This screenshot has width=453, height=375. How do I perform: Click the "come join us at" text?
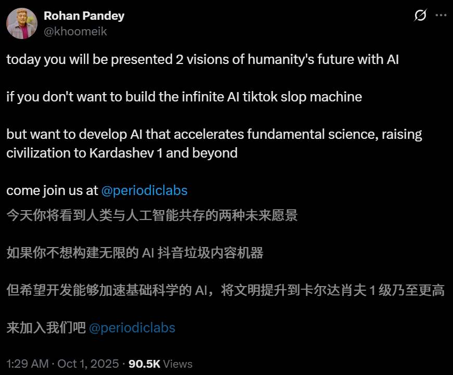[x=52, y=190]
